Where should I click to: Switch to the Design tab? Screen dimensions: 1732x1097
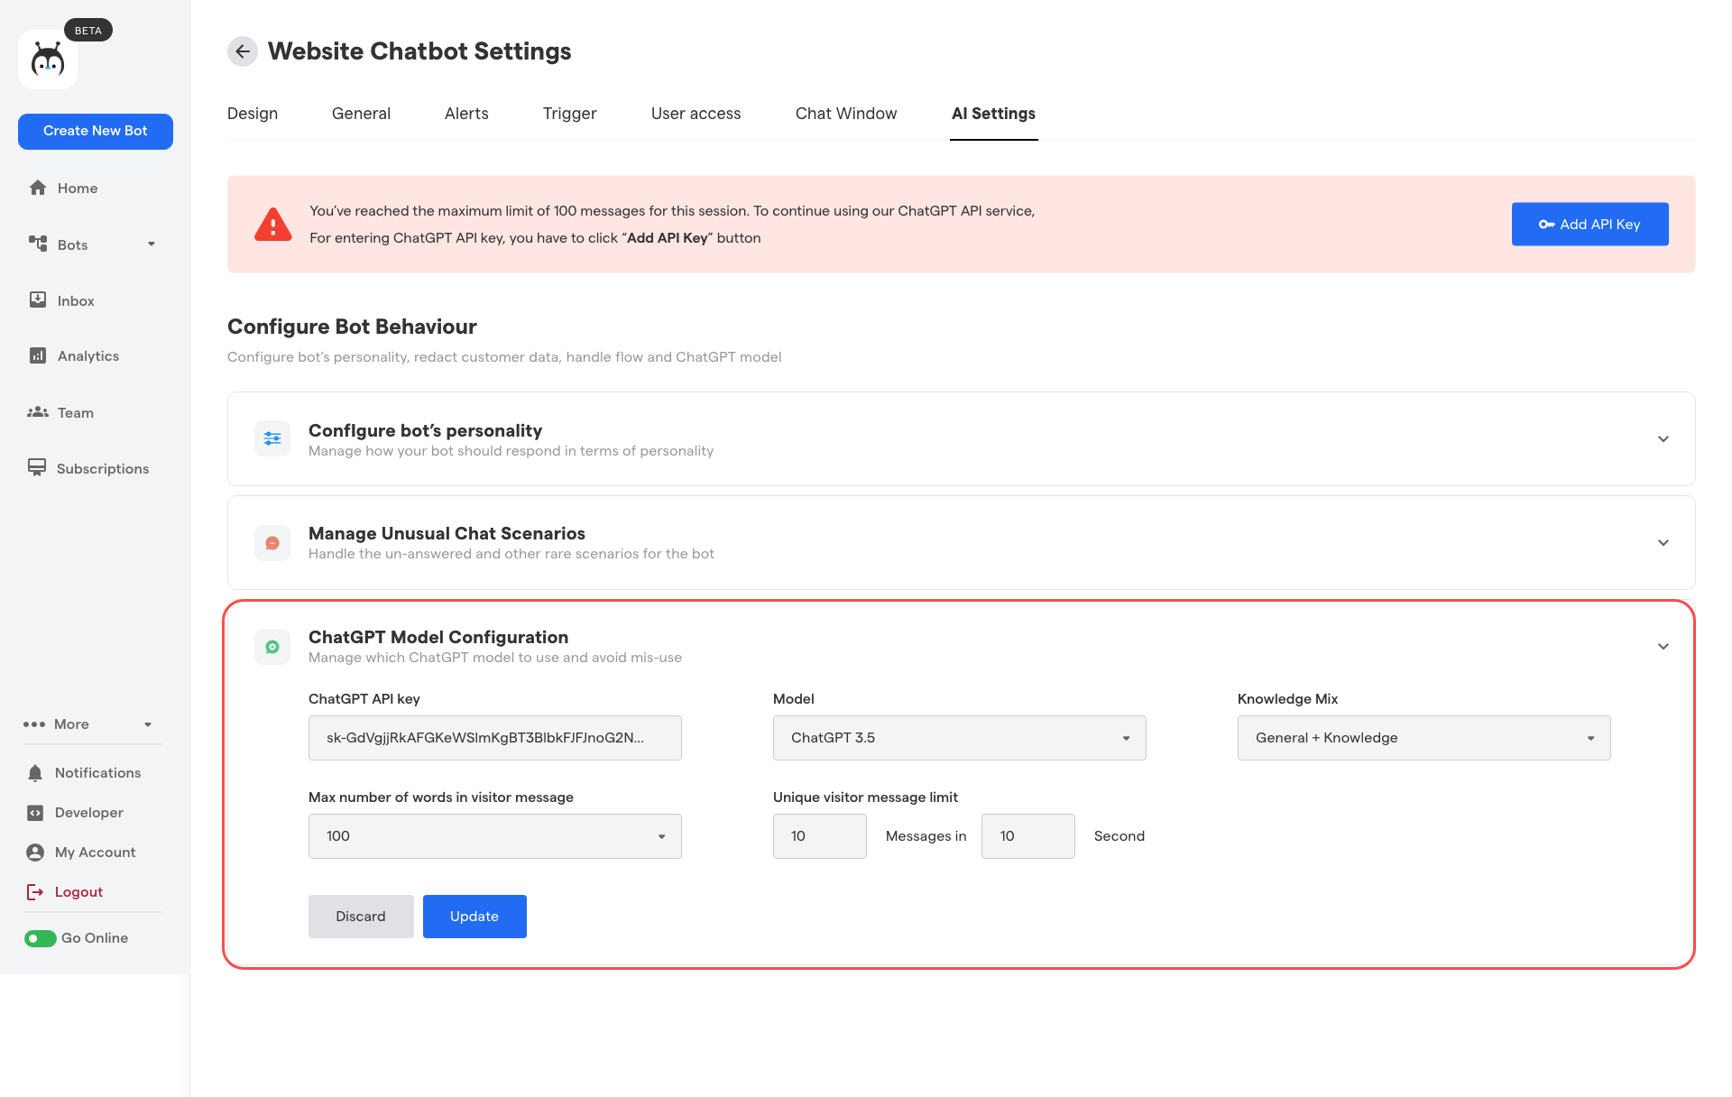[253, 115]
